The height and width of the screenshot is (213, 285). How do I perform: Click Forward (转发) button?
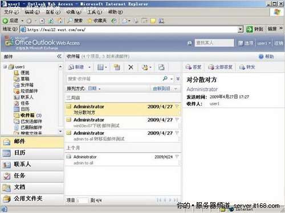(247, 67)
